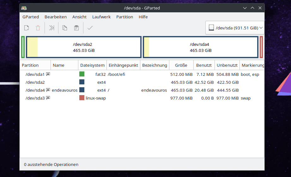The image size is (291, 177).
Task: Click the Benutzt column header
Action: [x=204, y=65]
